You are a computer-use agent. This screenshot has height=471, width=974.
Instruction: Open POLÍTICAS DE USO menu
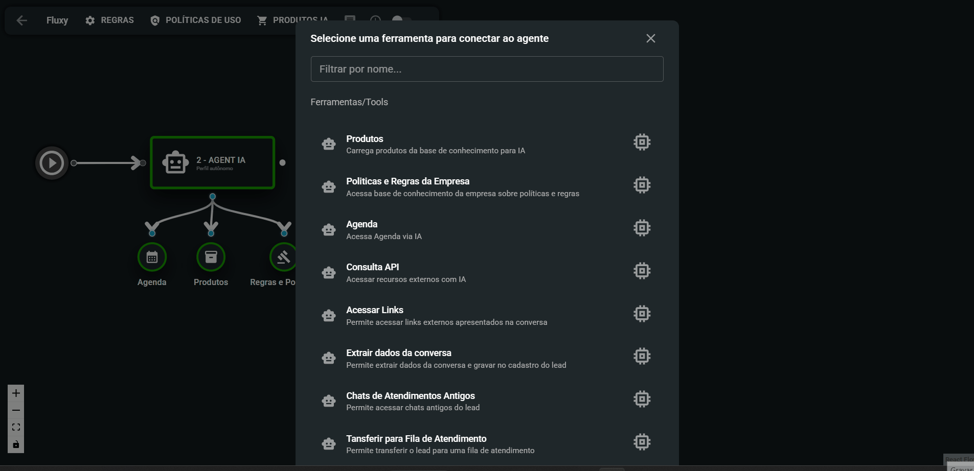(x=195, y=20)
